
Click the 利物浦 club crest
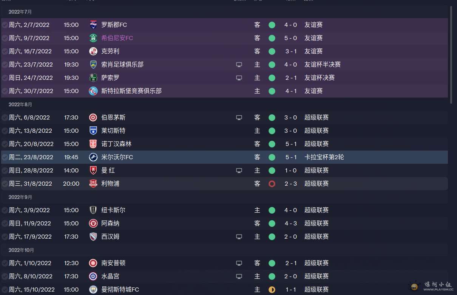click(x=93, y=184)
